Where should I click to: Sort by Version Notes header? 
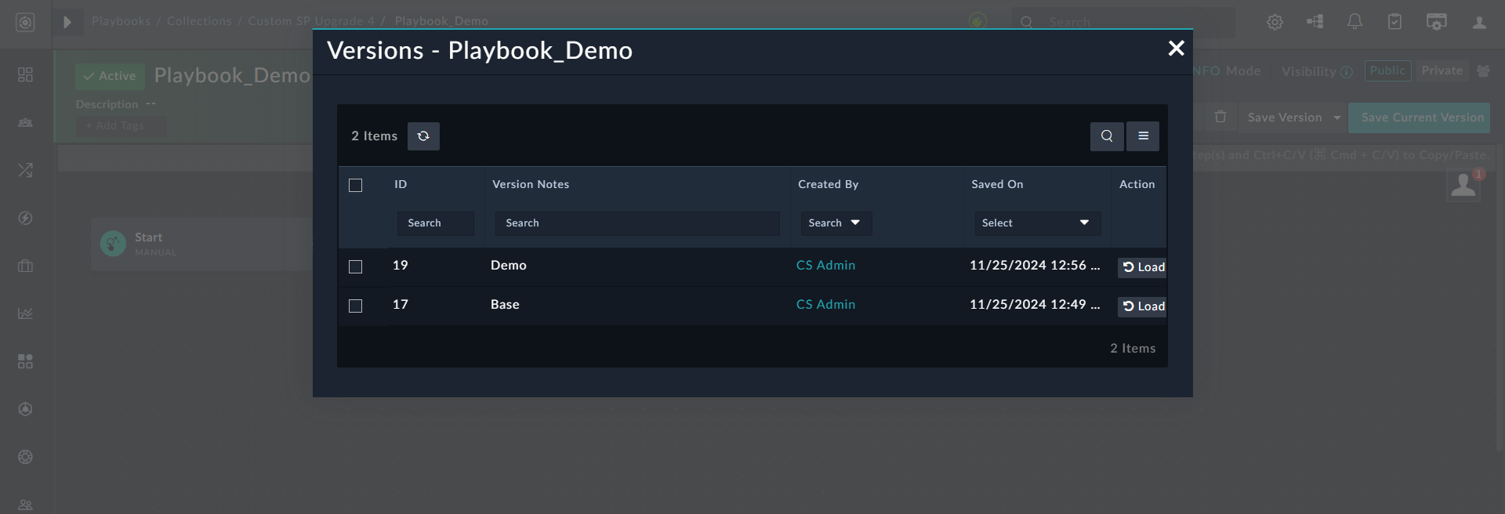point(531,185)
